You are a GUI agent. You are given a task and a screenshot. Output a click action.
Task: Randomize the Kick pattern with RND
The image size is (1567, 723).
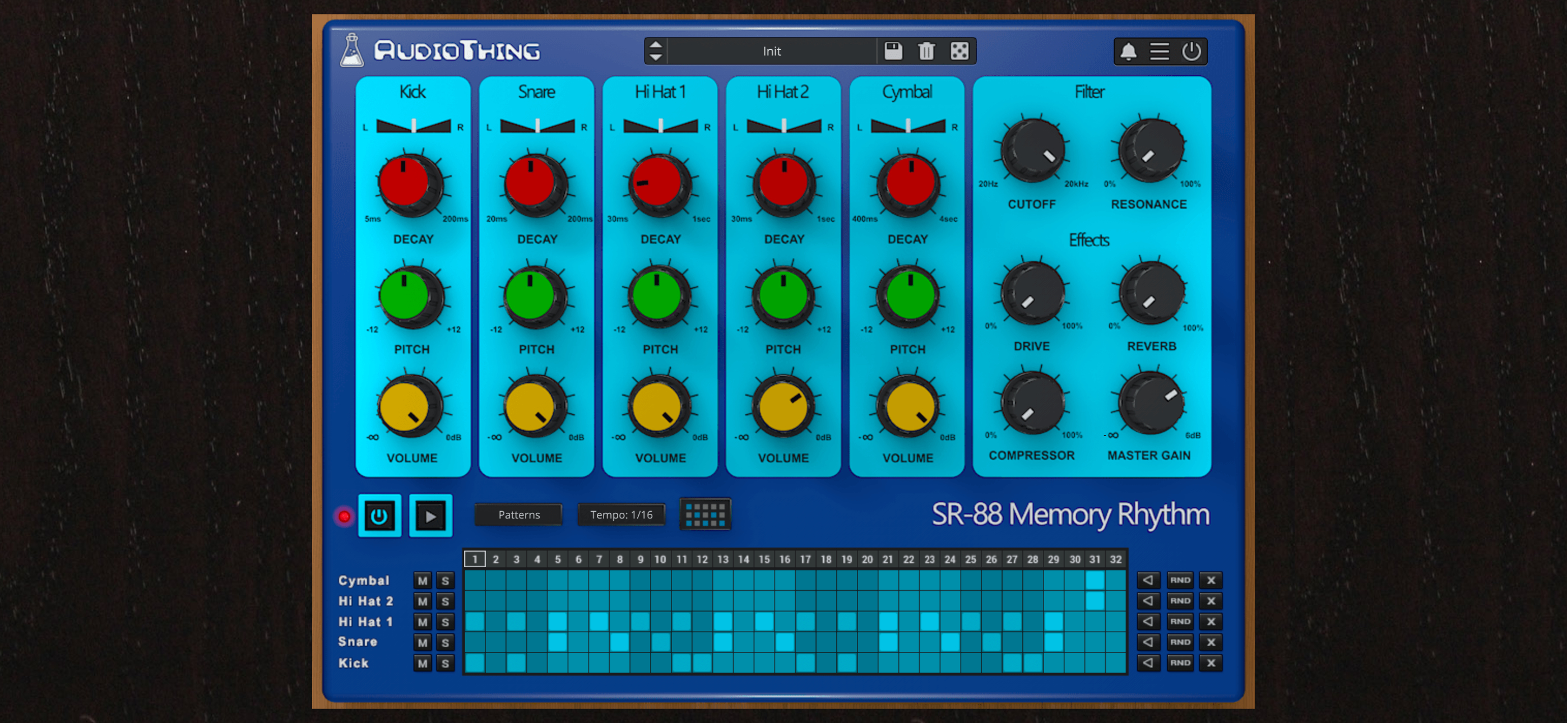1180,662
